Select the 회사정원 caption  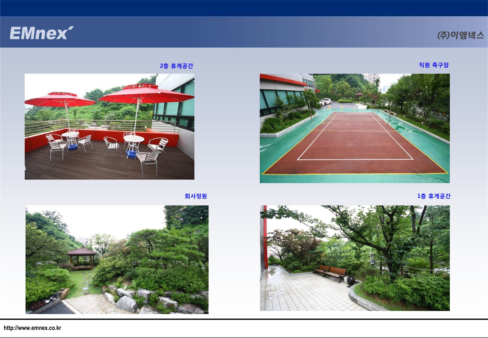[196, 196]
